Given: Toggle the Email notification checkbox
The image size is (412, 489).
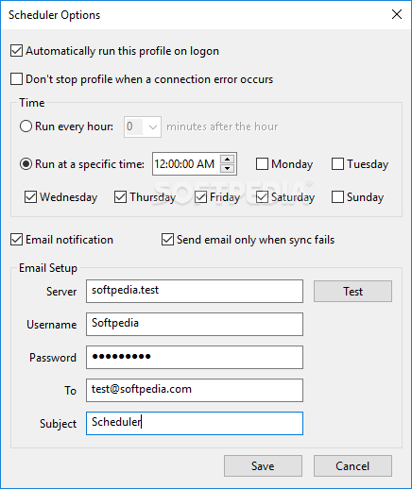Looking at the screenshot, I should point(16,240).
